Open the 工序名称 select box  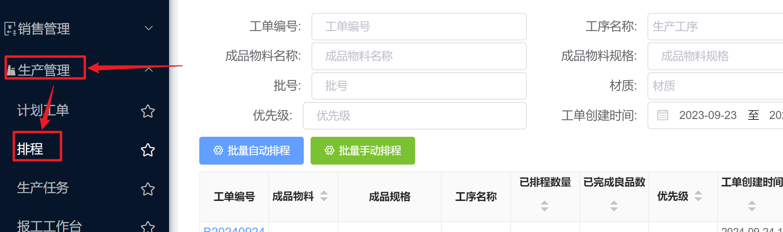coord(715,27)
